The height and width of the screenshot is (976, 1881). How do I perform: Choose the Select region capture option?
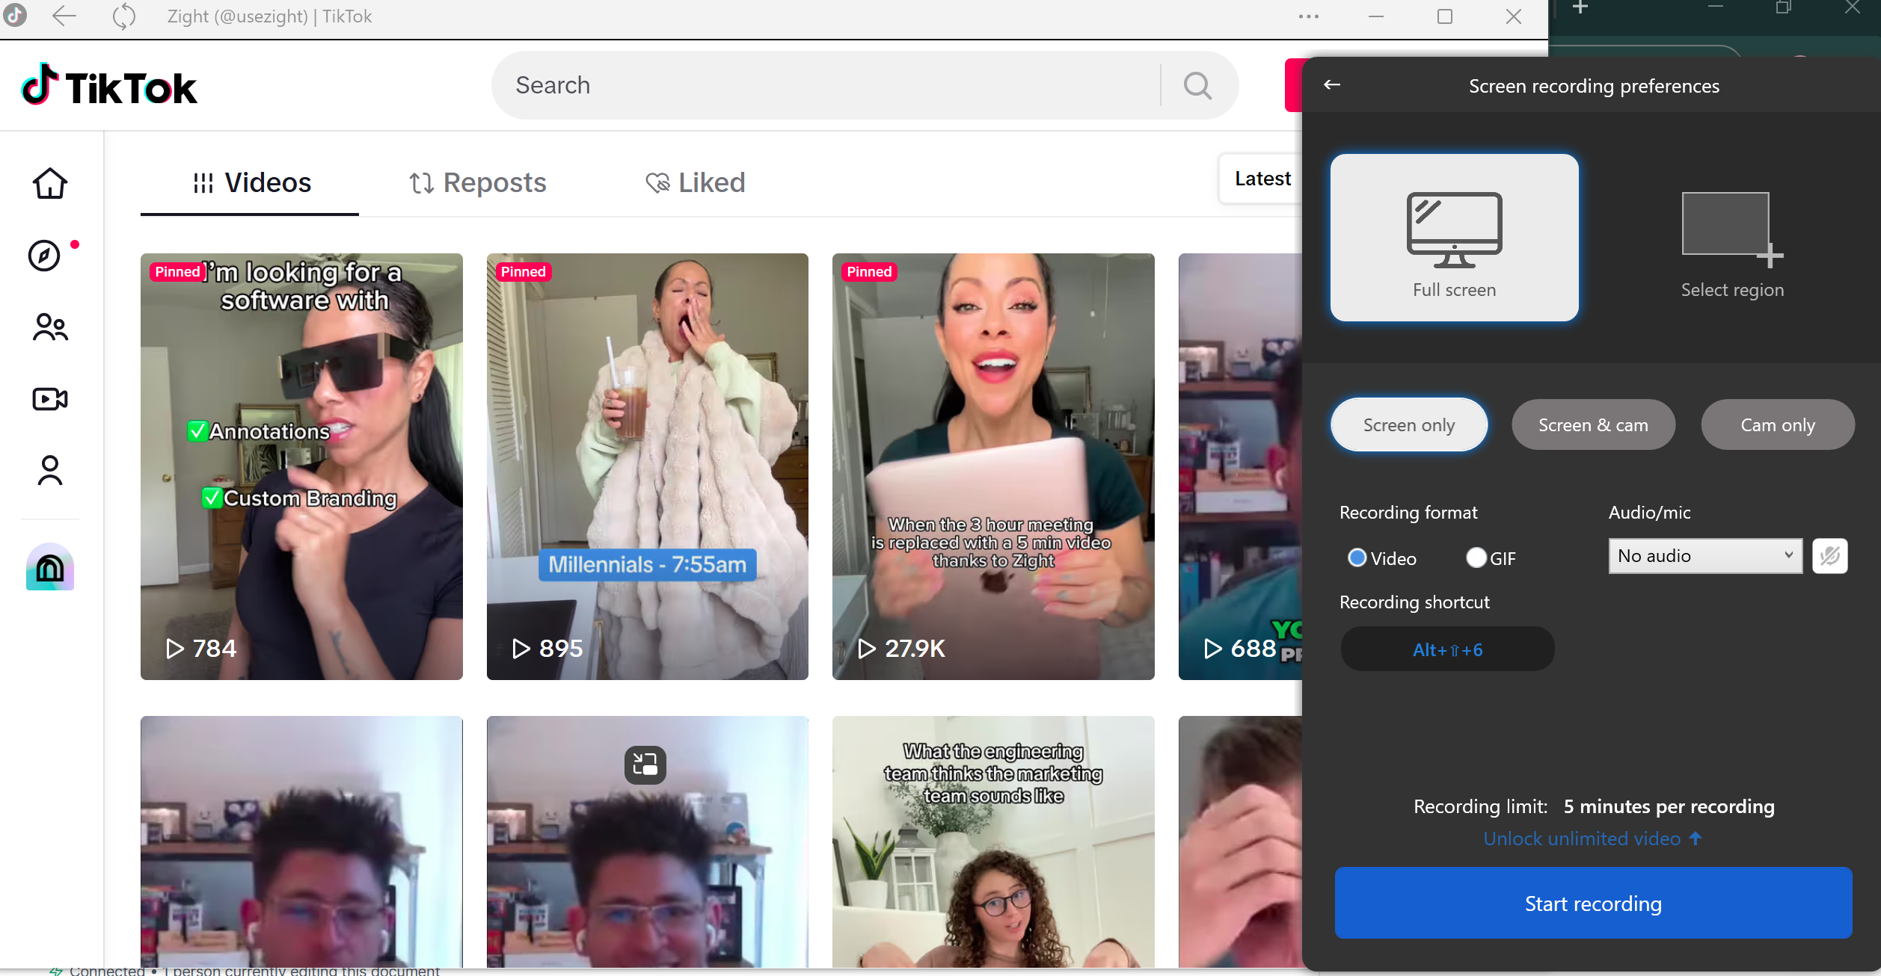1732,245
